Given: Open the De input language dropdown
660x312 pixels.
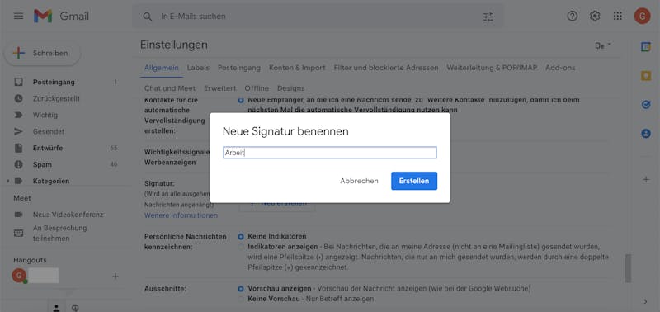Looking at the screenshot, I should (x=603, y=46).
